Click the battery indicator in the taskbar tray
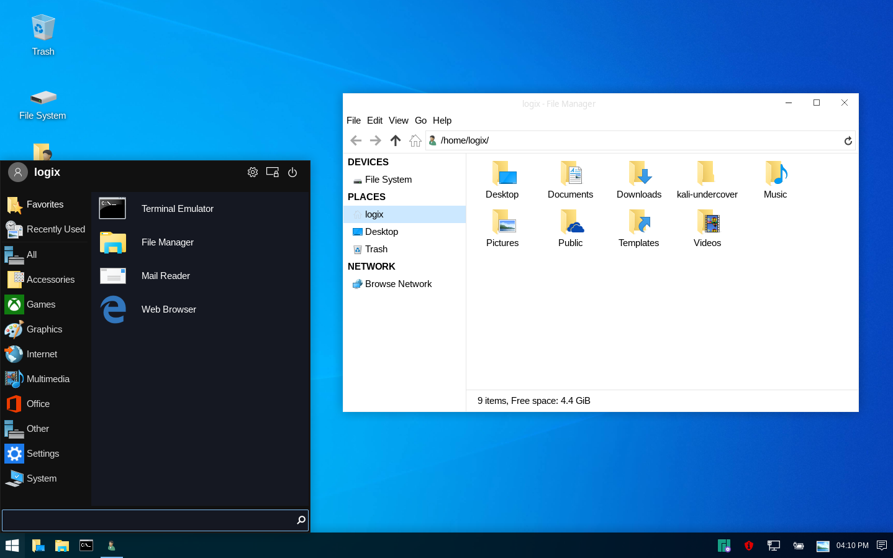The width and height of the screenshot is (893, 558). pos(798,545)
